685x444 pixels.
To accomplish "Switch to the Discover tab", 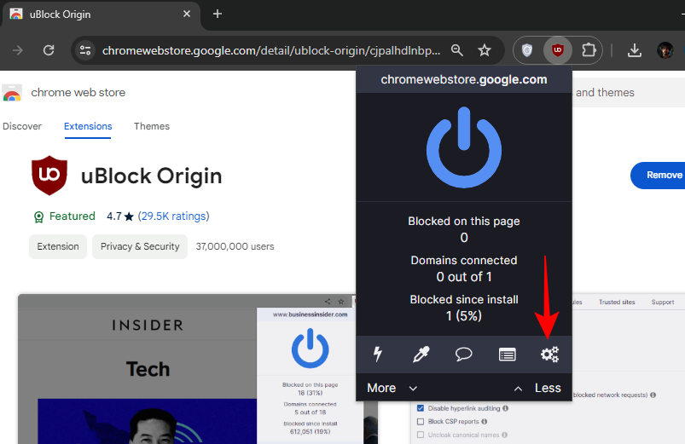I will coord(22,126).
